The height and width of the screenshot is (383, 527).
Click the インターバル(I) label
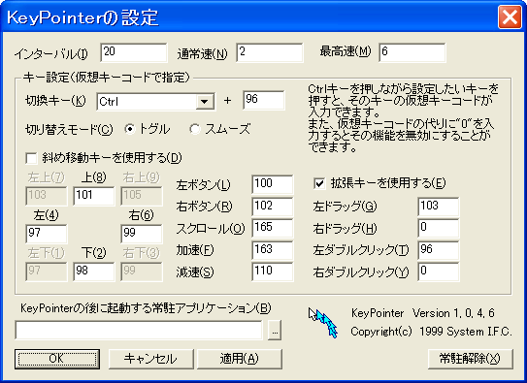51,53
